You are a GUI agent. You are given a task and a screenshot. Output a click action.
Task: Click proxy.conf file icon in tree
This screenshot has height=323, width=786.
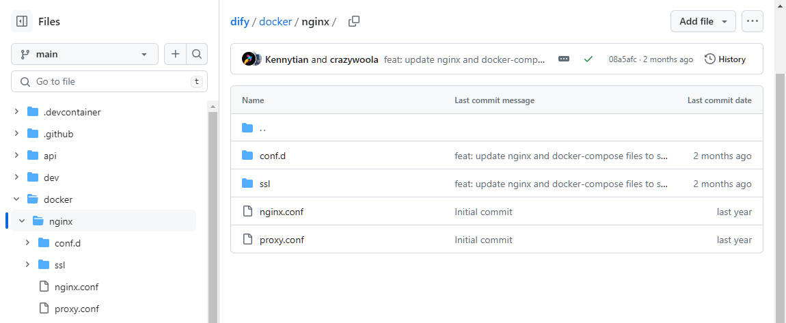point(44,309)
